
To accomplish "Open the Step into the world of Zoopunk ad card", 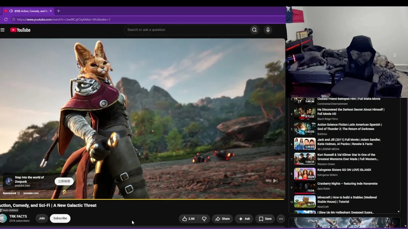I will [40, 181].
